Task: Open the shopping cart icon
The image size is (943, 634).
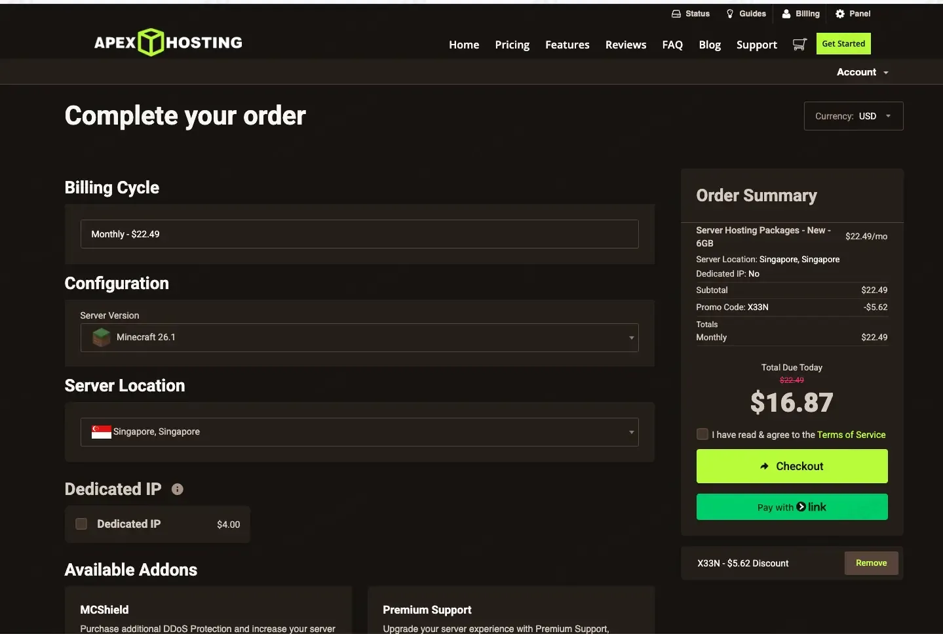Action: pyautogui.click(x=799, y=44)
